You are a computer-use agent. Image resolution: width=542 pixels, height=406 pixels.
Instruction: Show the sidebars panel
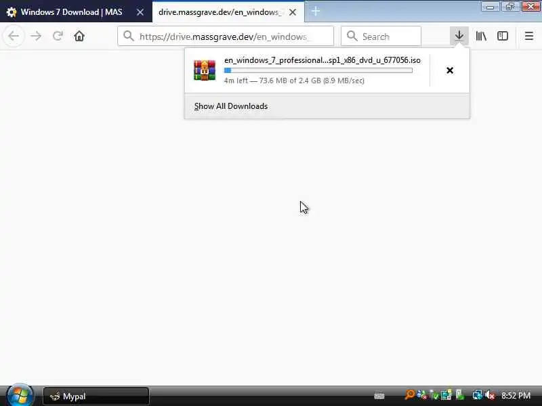[x=502, y=36]
